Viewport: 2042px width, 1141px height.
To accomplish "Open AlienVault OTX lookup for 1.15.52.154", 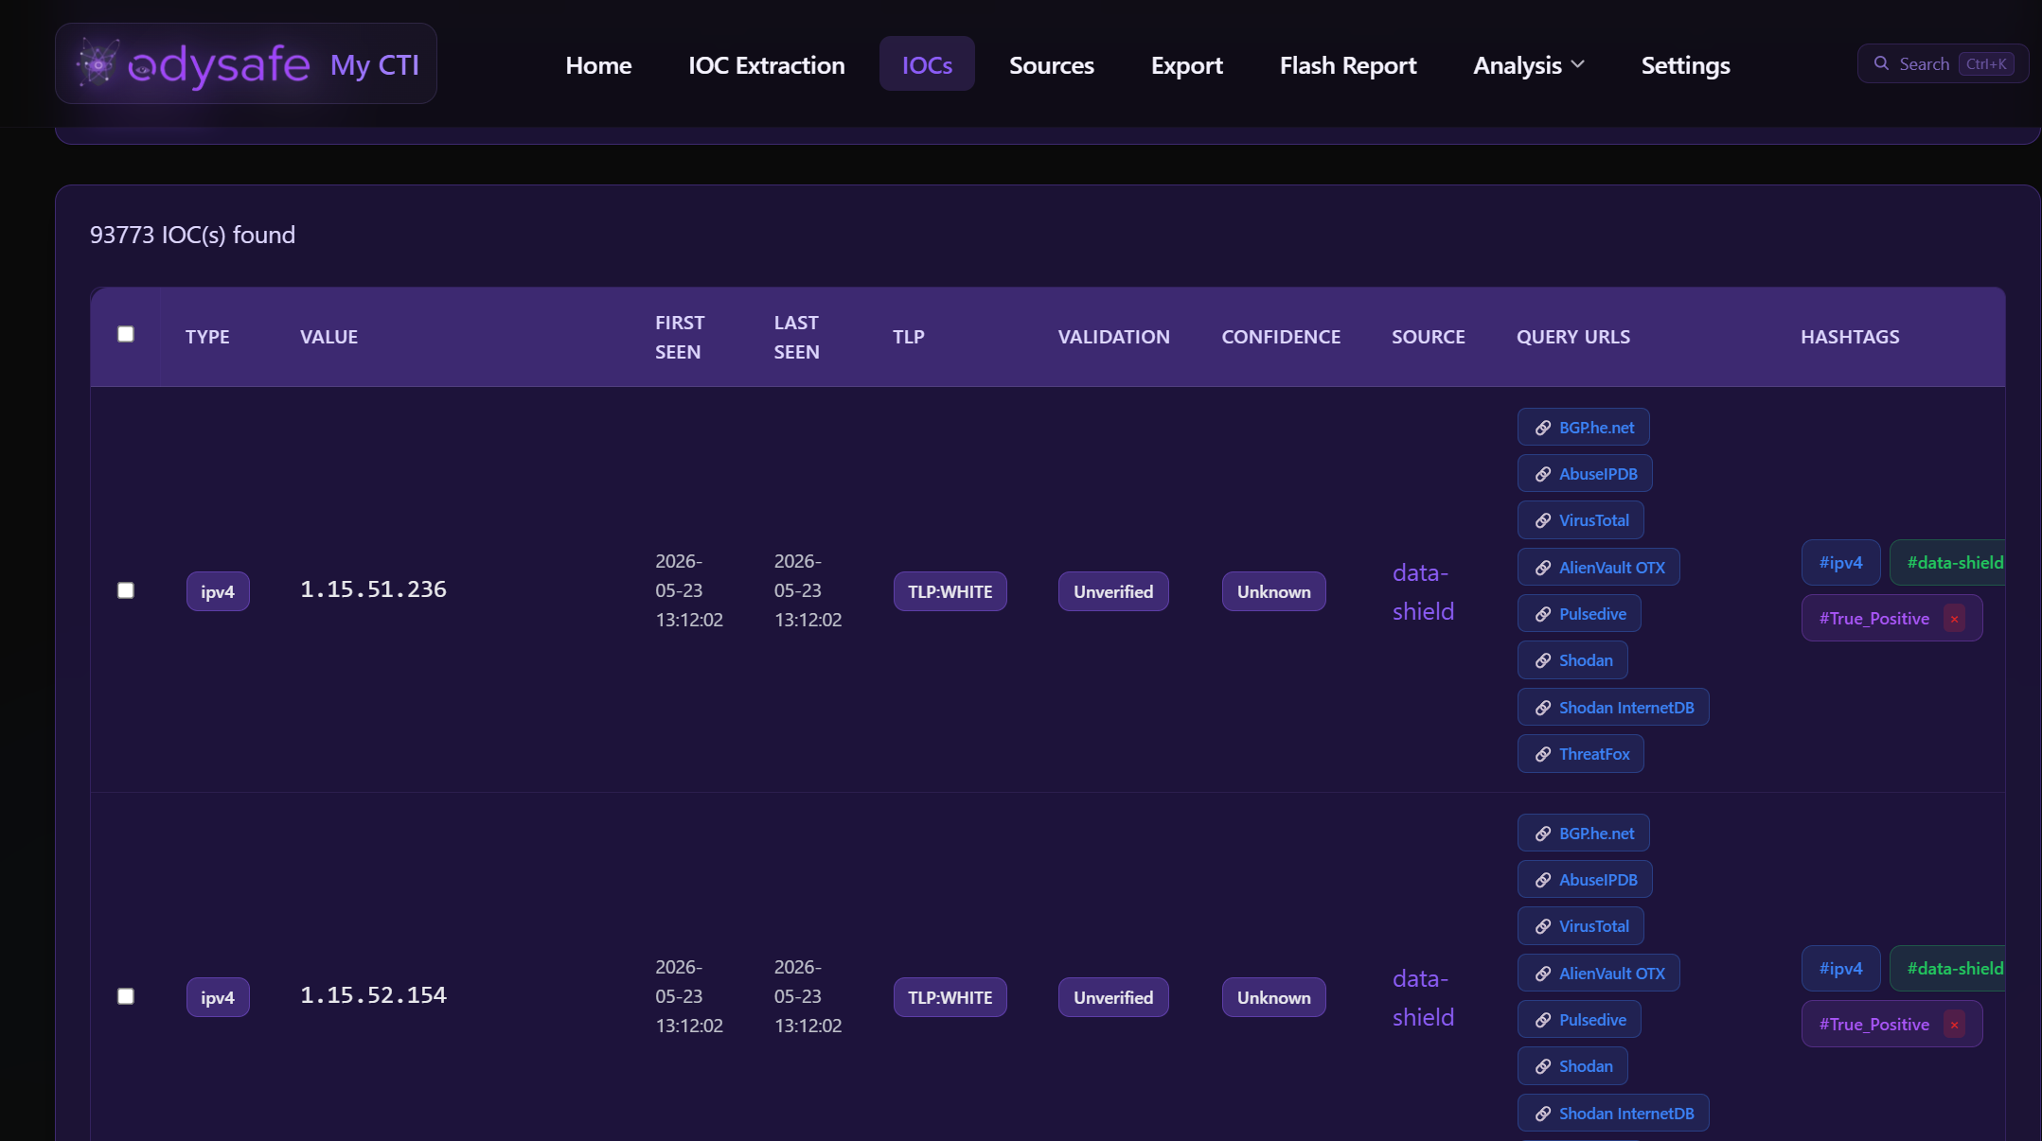I will [x=1599, y=974].
